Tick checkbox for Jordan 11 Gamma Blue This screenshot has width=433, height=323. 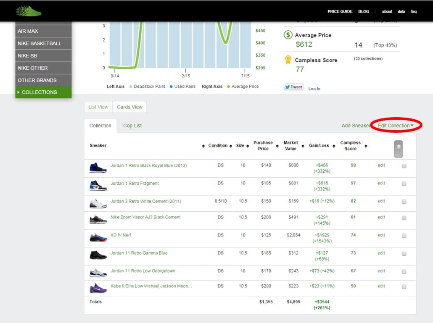coord(404,254)
